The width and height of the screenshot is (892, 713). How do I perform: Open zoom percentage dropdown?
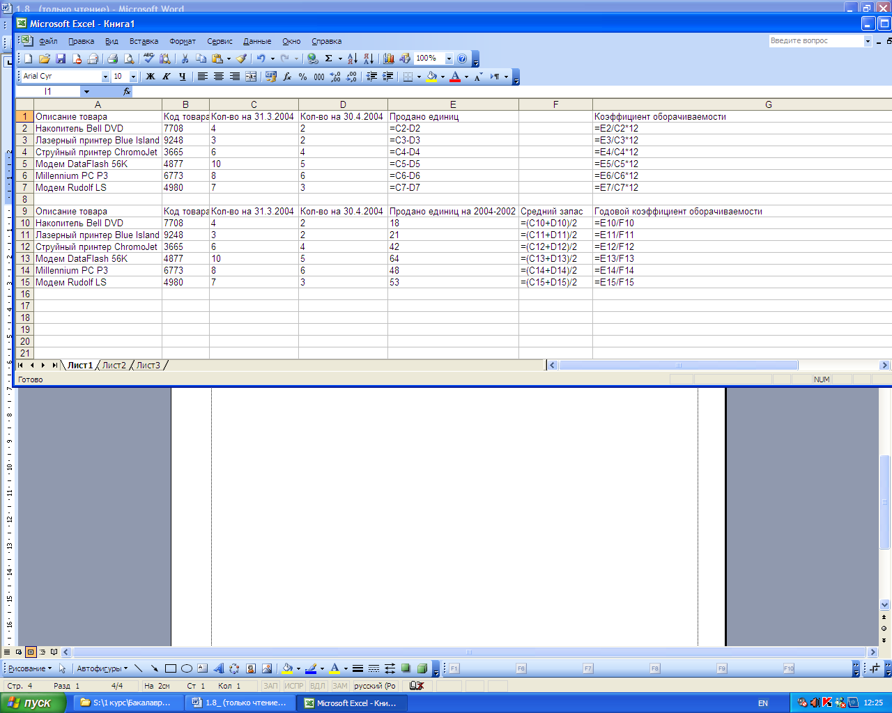tap(449, 58)
